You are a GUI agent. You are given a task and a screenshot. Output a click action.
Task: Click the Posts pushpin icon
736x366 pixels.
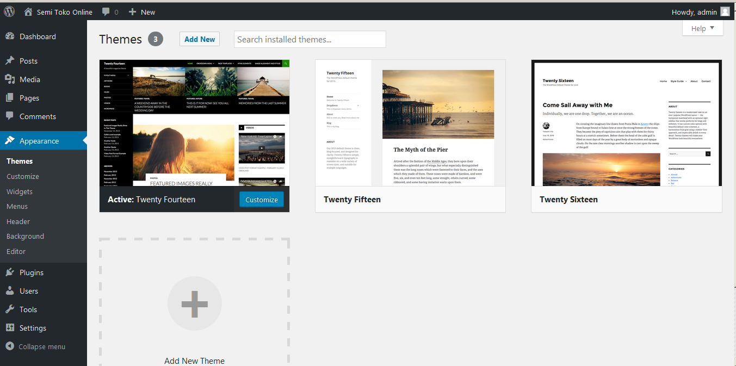[10, 61]
